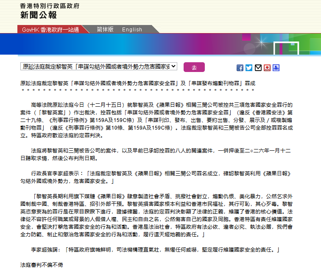Click the paragraph beginning 李家超強調
This screenshot has width=321, height=271.
pyautogui.click(x=155, y=250)
